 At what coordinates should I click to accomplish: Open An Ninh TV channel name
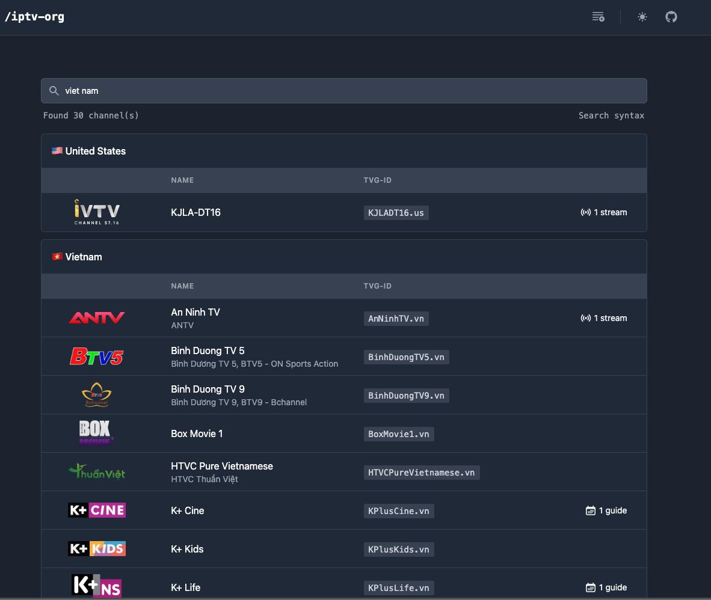(x=195, y=312)
